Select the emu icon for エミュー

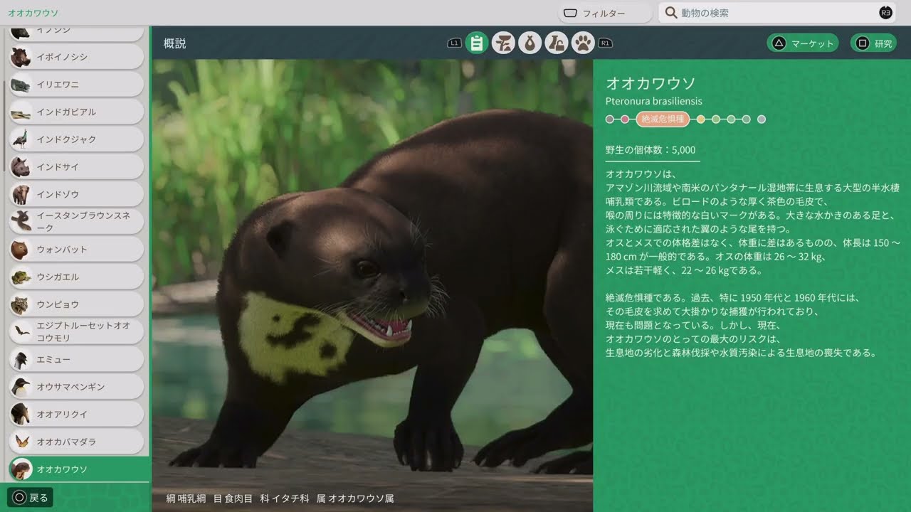20,360
